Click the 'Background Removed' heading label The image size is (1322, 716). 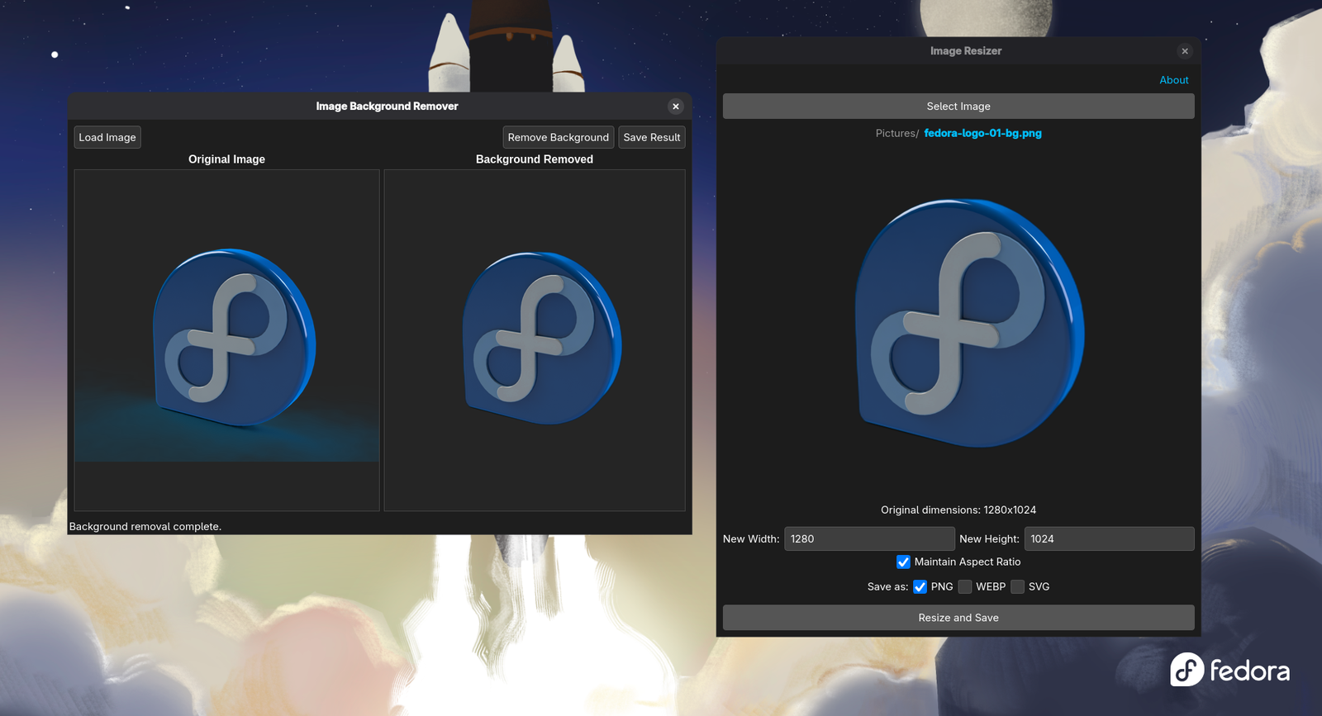(x=535, y=159)
